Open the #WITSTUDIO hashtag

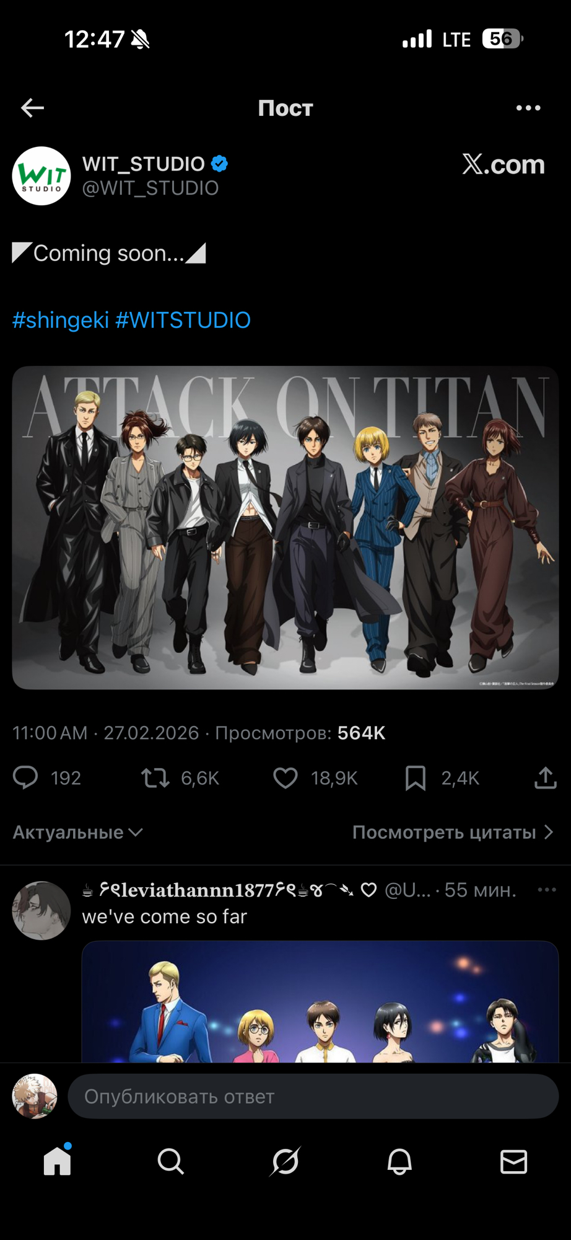(183, 320)
